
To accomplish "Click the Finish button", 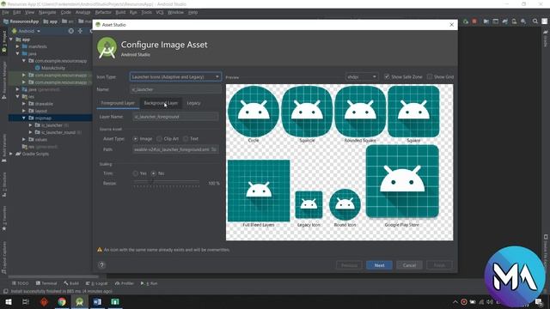I will 439,265.
